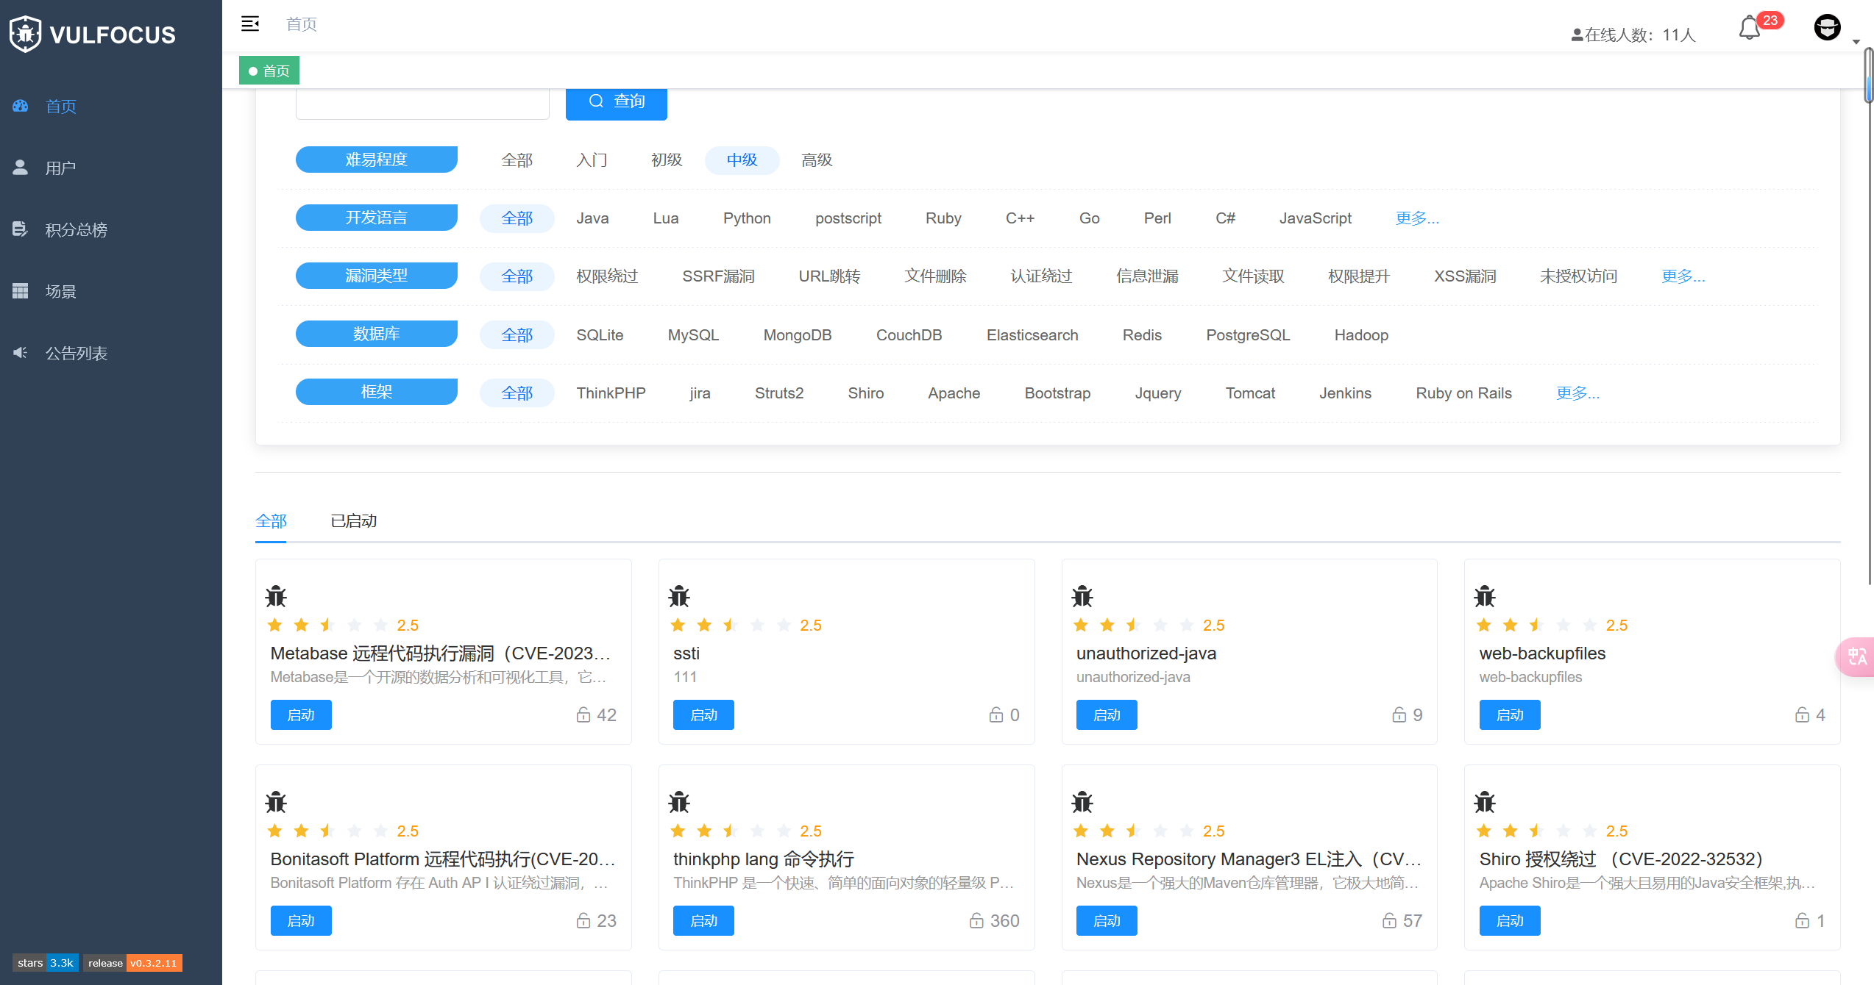Open notifications bell icon
The image size is (1874, 985).
coord(1749,29)
